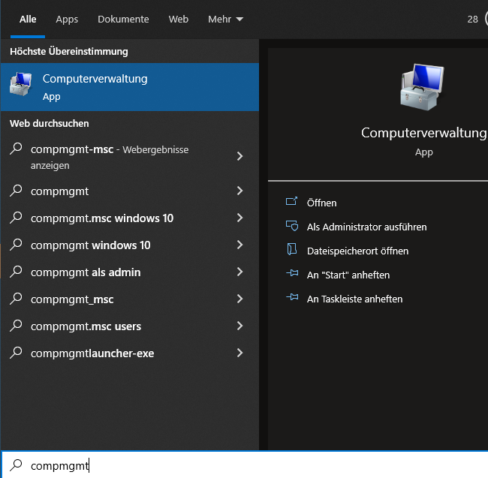
Task: Choose the compmgmt_msc suggestion
Action: click(130, 299)
